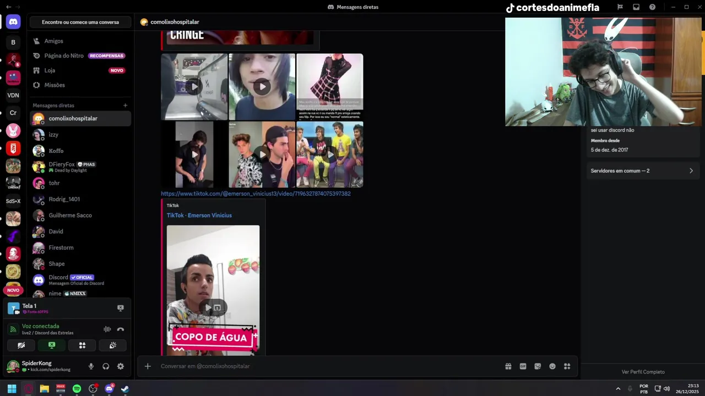Open emoji picker
Viewport: 705px width, 396px height.
(552, 366)
